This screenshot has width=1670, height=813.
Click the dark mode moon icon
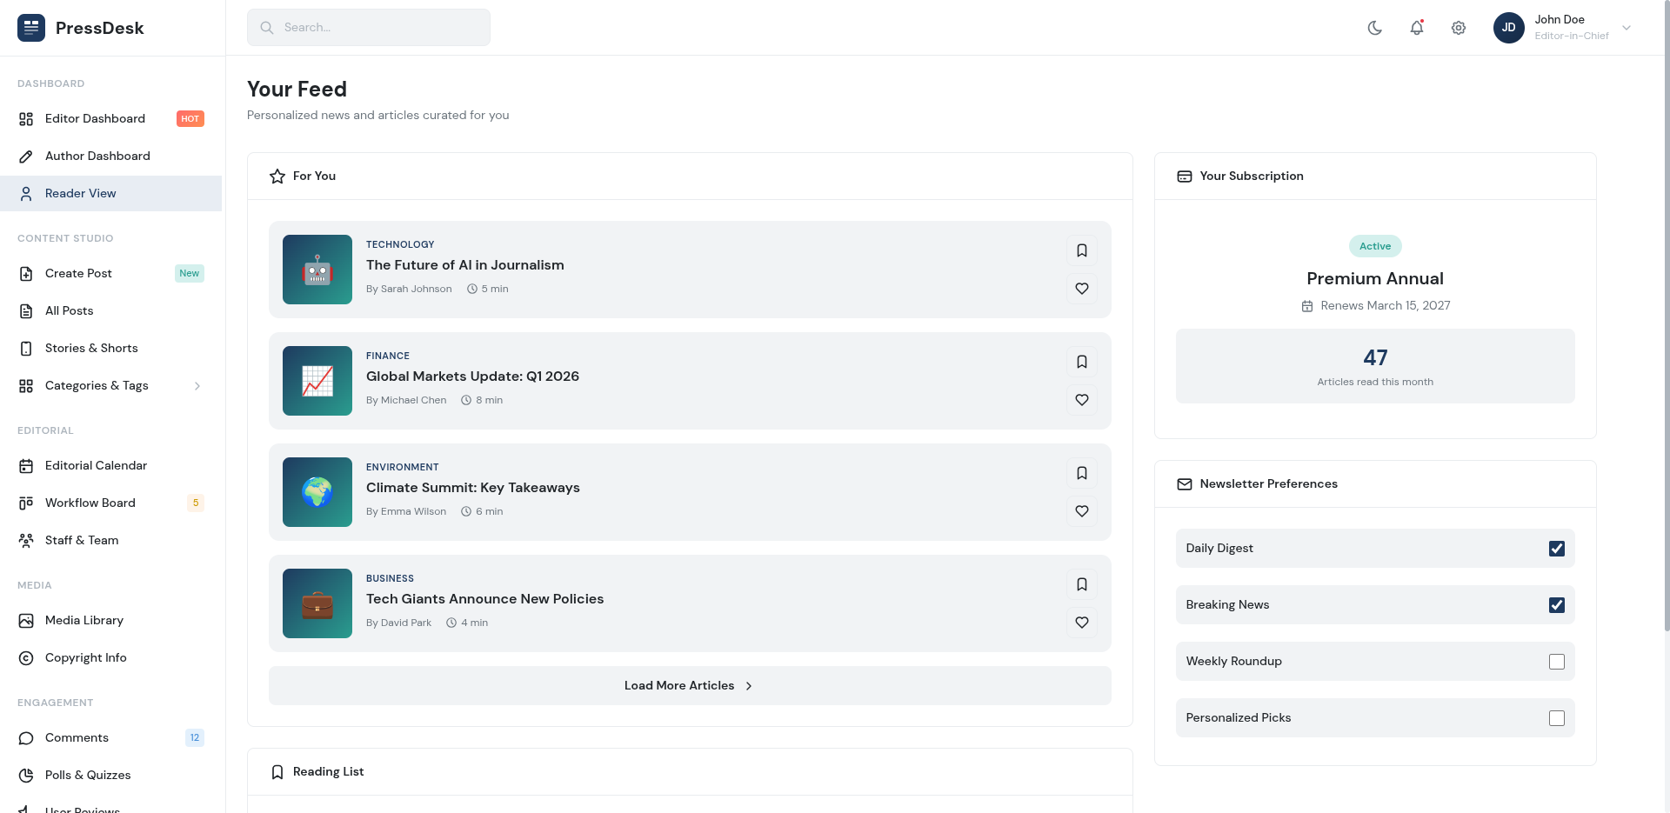coord(1374,27)
